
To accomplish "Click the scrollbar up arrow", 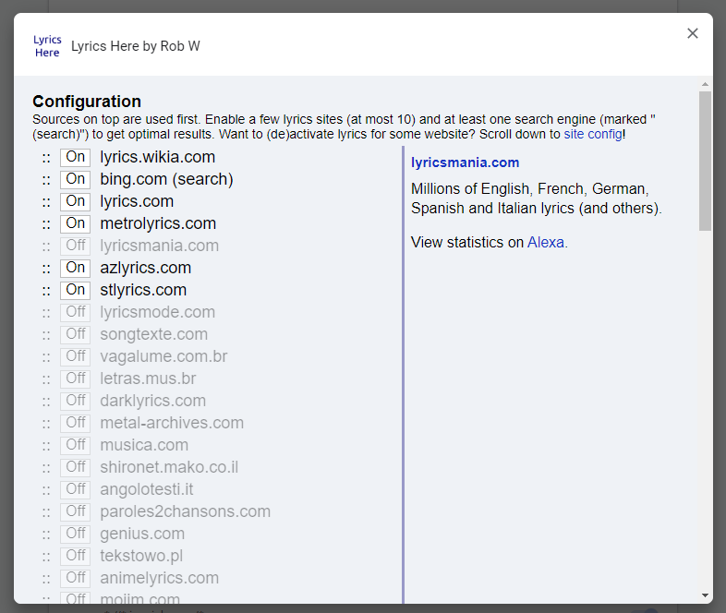I will 705,84.
